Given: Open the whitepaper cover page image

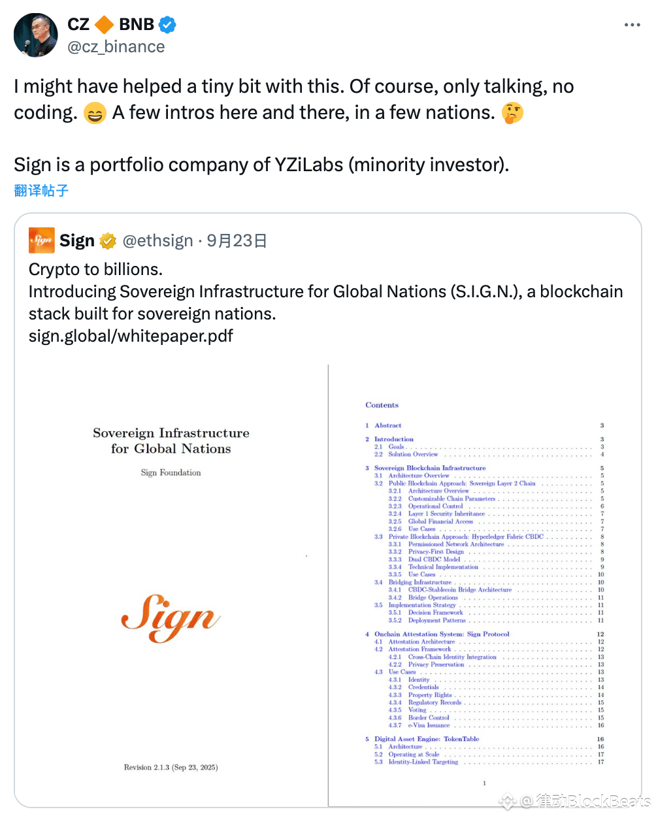Looking at the screenshot, I should point(171,585).
